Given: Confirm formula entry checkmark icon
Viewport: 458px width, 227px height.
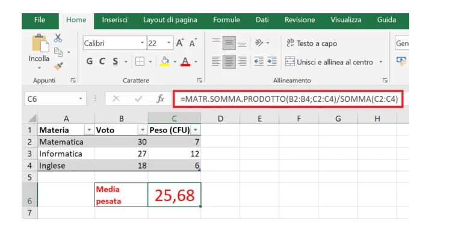Looking at the screenshot, I should coord(138,99).
